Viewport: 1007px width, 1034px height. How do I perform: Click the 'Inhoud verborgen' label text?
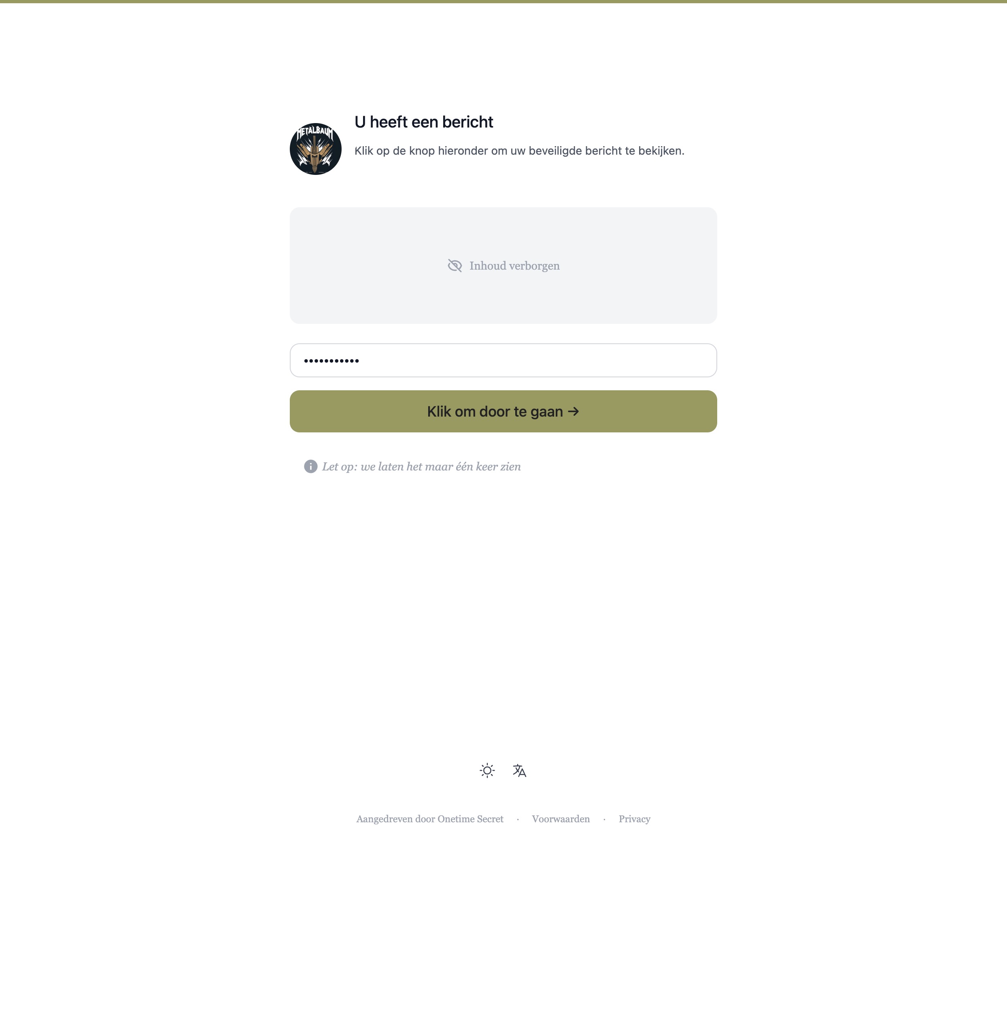coord(514,266)
